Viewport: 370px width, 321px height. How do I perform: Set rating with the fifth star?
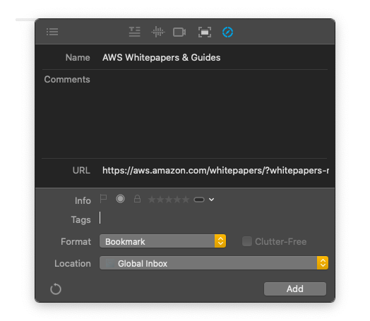click(x=186, y=200)
